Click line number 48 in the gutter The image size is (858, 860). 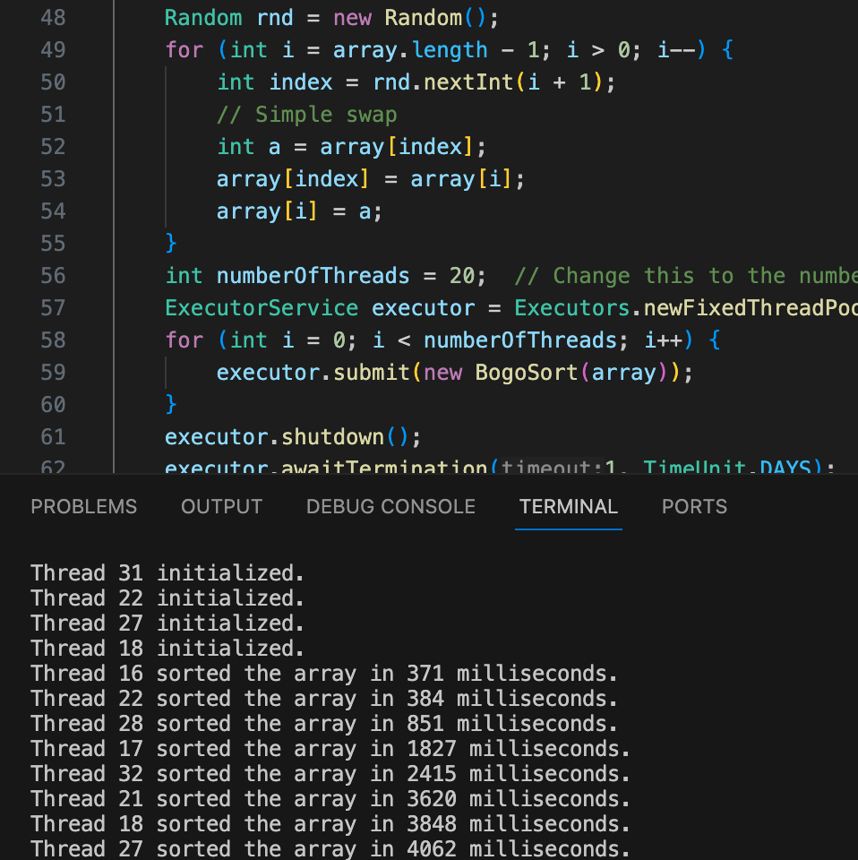click(53, 18)
